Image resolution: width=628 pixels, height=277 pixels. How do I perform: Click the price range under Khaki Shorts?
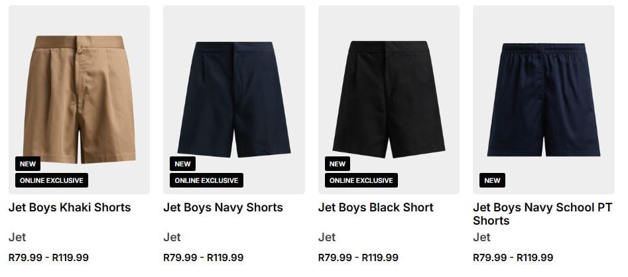coord(48,258)
